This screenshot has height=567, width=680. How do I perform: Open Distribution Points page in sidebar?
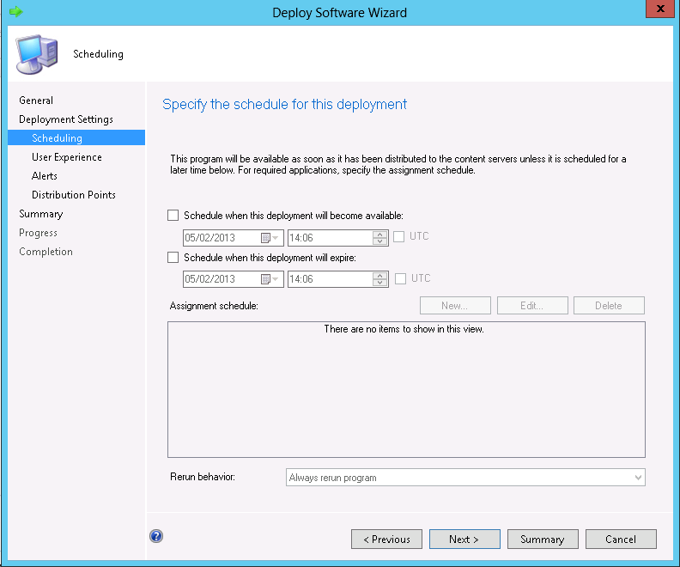click(x=74, y=195)
